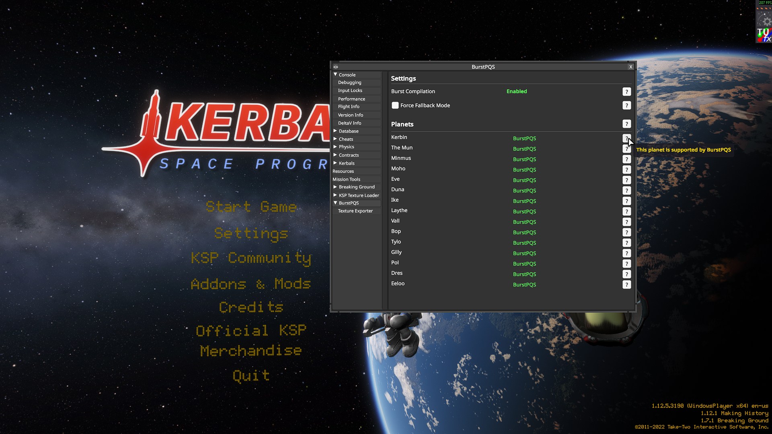Click the help icon in the Moho row
772x434 pixels.
coord(626,170)
